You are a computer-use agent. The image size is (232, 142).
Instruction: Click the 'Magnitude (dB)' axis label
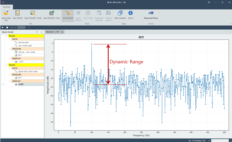(48, 85)
